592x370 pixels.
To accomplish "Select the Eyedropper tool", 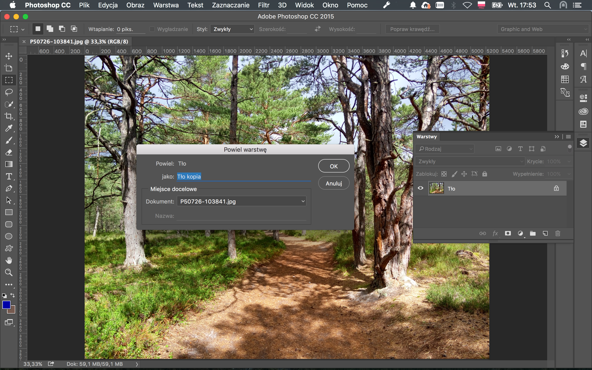I will click(9, 128).
